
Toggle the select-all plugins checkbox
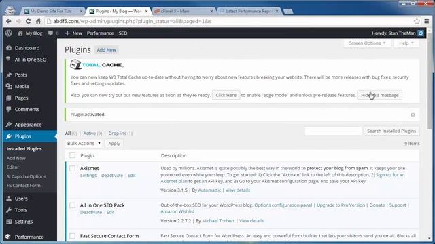(x=73, y=155)
